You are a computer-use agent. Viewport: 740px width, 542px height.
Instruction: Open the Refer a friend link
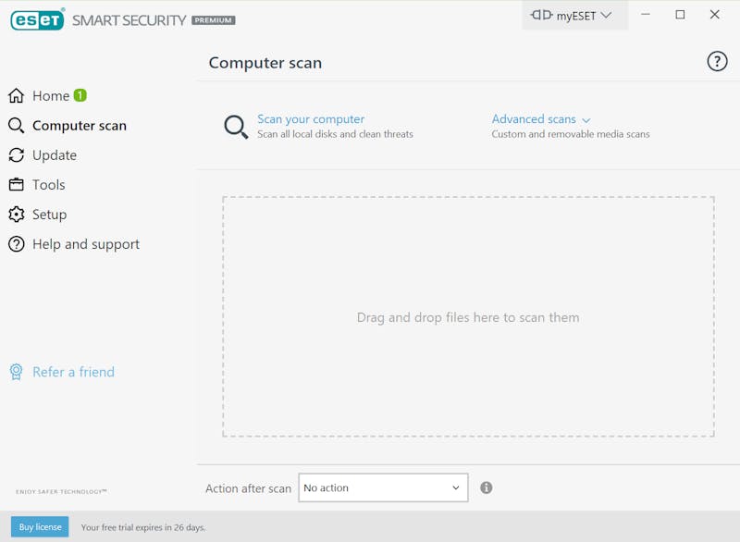73,372
